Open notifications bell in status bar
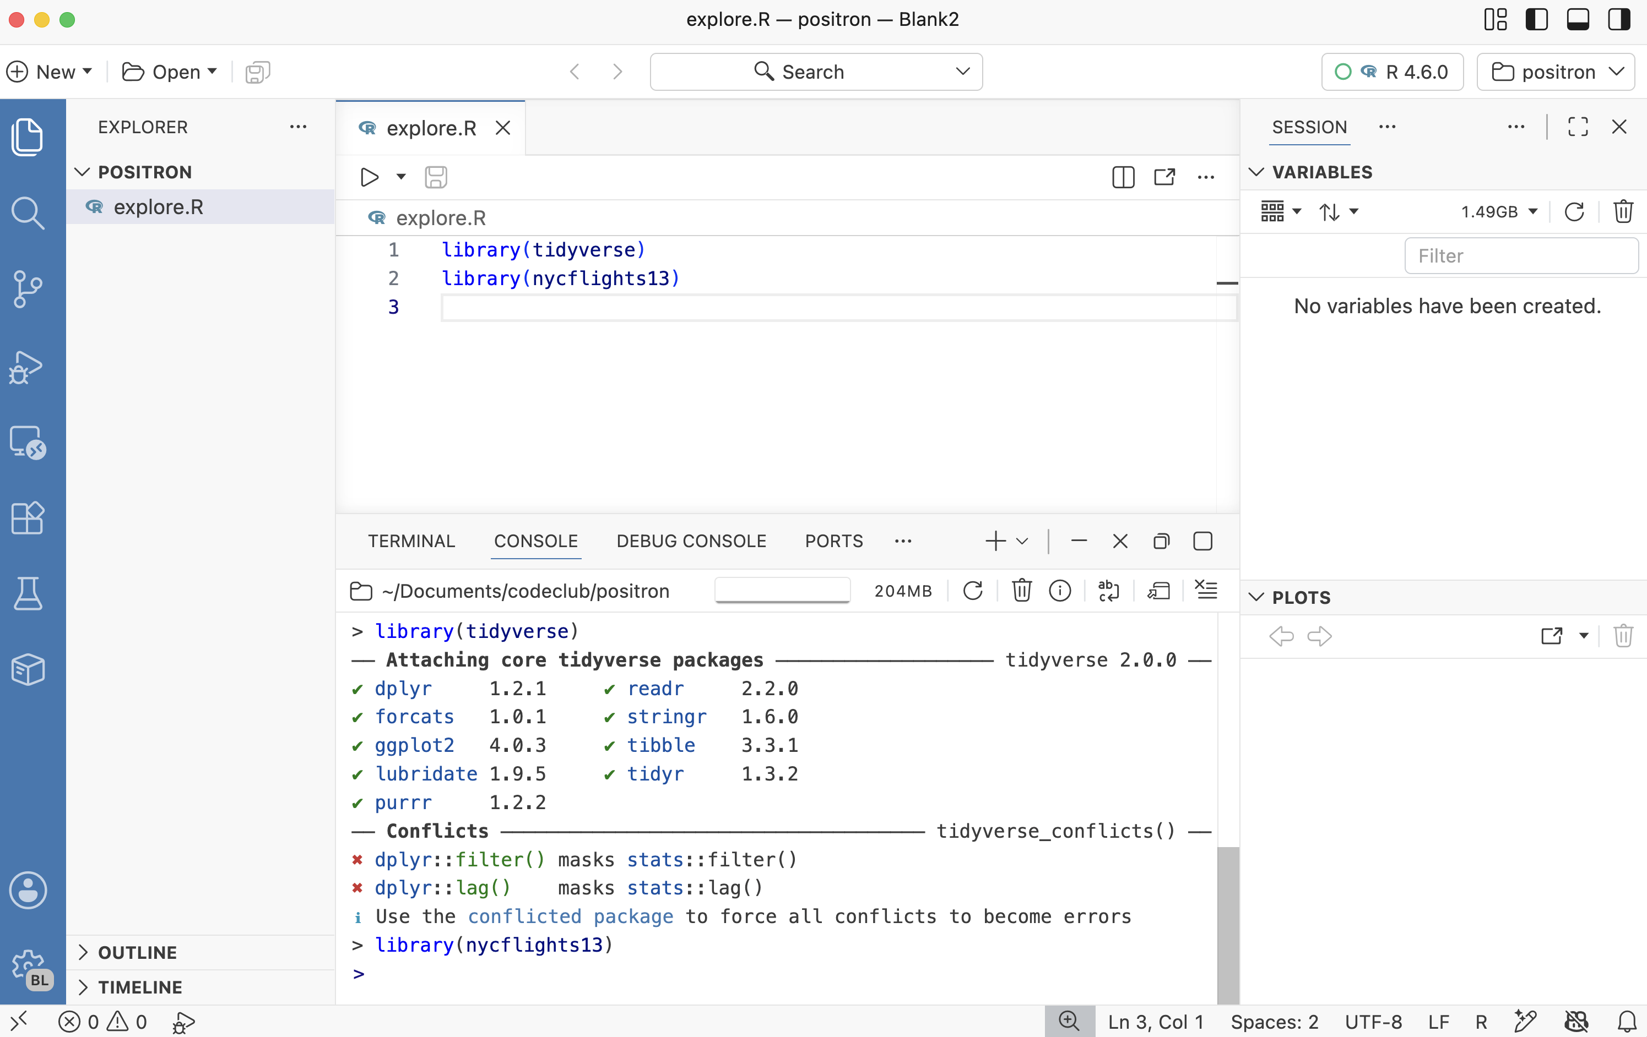The width and height of the screenshot is (1647, 1037). [x=1627, y=1022]
